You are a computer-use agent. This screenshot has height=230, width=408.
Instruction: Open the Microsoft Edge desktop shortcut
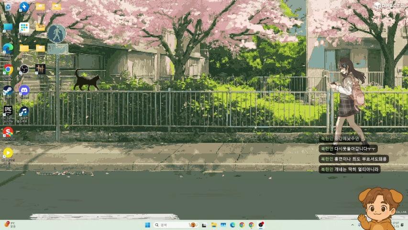(8, 48)
